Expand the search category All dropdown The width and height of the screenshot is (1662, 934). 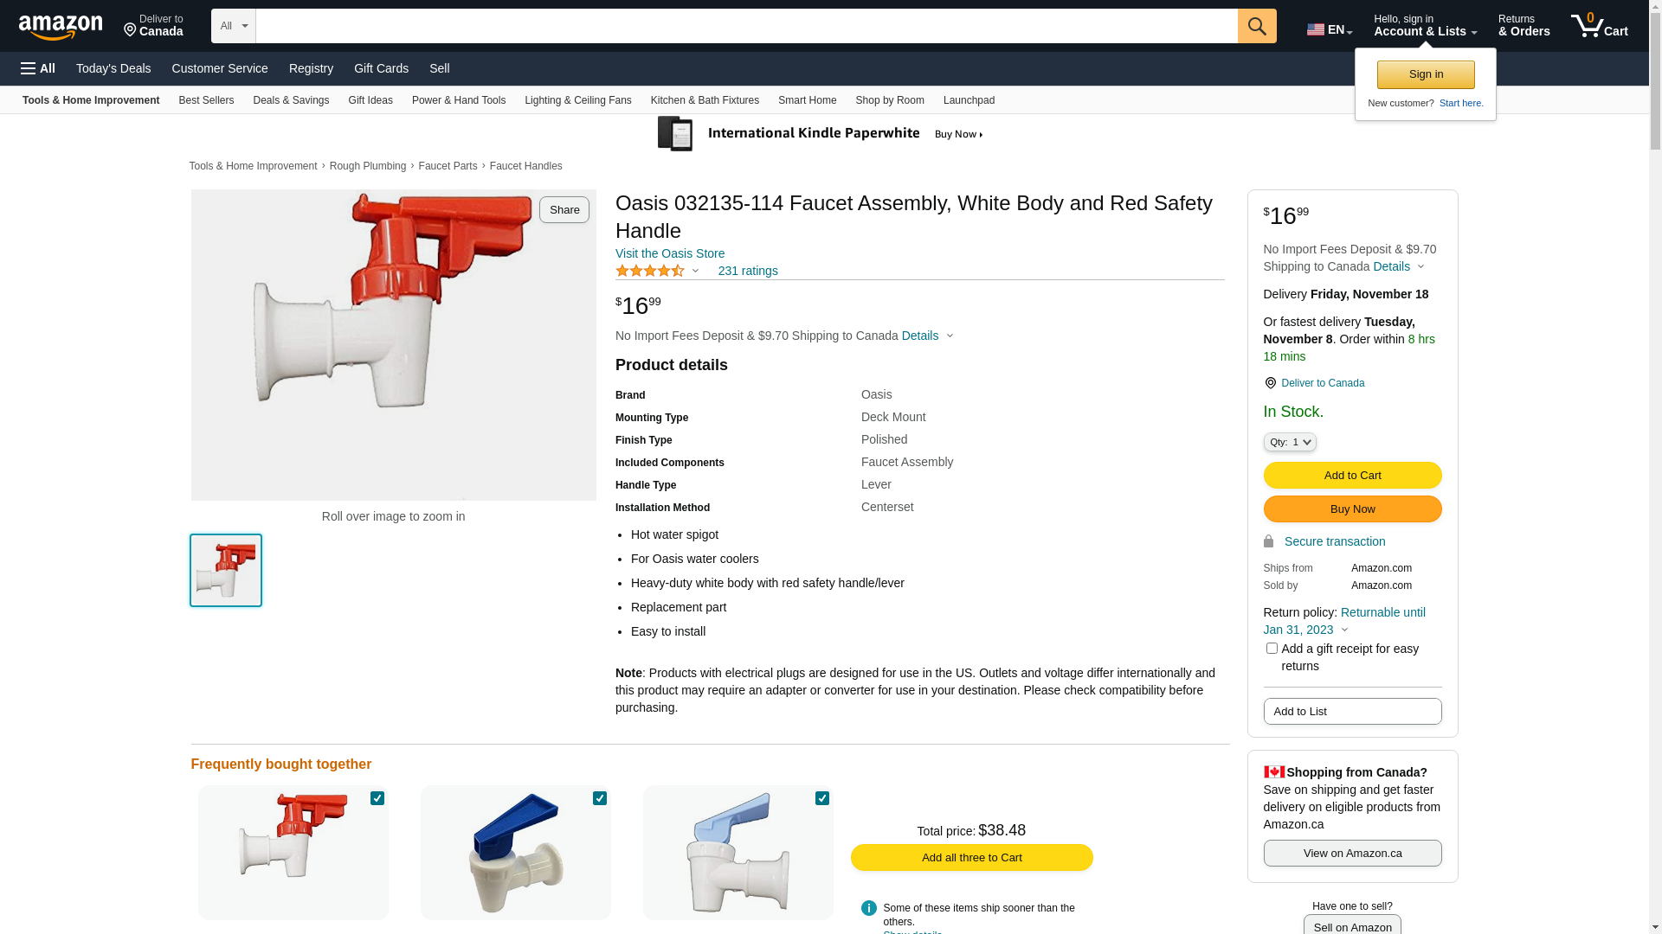234,26
